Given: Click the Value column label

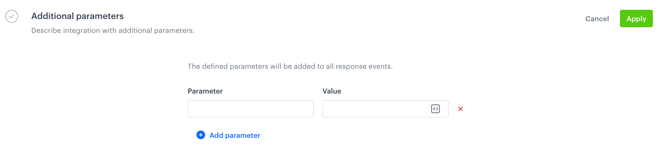Looking at the screenshot, I should pos(332,91).
